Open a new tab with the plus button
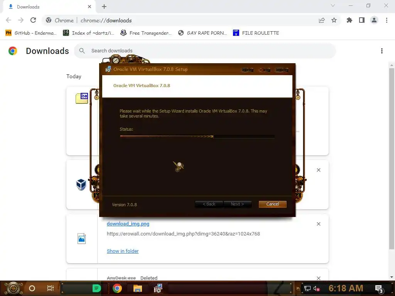The image size is (395, 296). click(104, 7)
